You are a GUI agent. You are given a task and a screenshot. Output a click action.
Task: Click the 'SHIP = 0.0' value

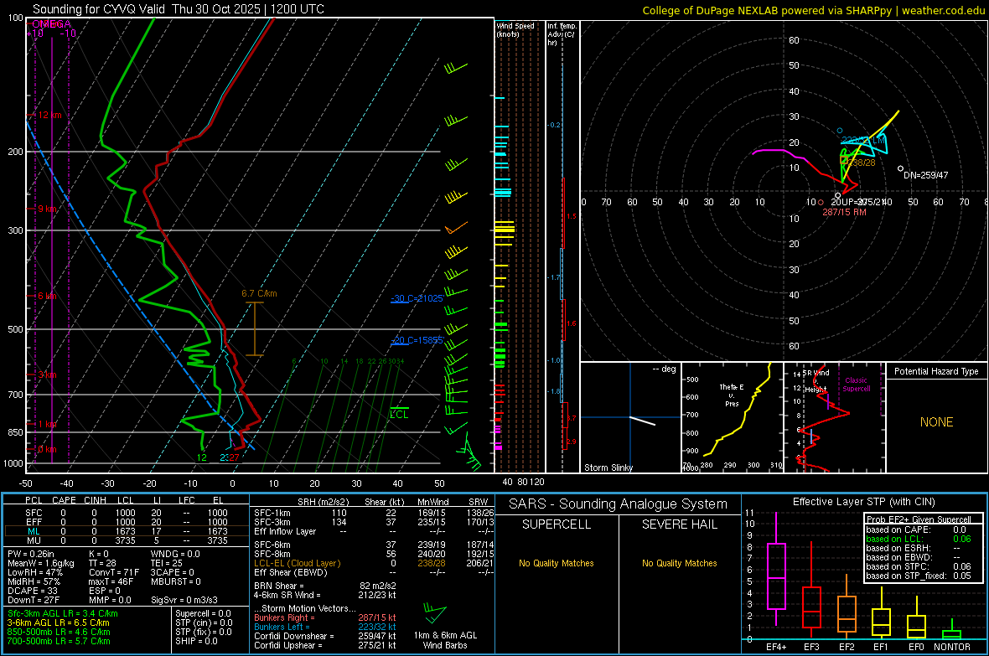click(196, 641)
